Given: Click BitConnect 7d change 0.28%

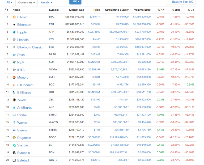Looking at the screenshot, I should 190,84.
